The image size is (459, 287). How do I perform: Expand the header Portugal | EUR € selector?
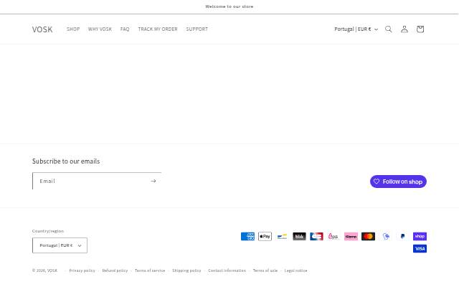pos(356,29)
